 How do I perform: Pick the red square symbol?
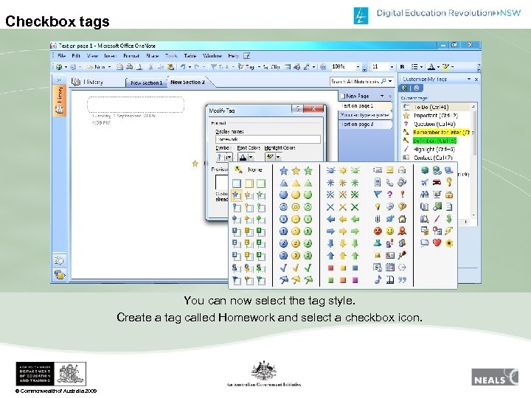(330, 268)
